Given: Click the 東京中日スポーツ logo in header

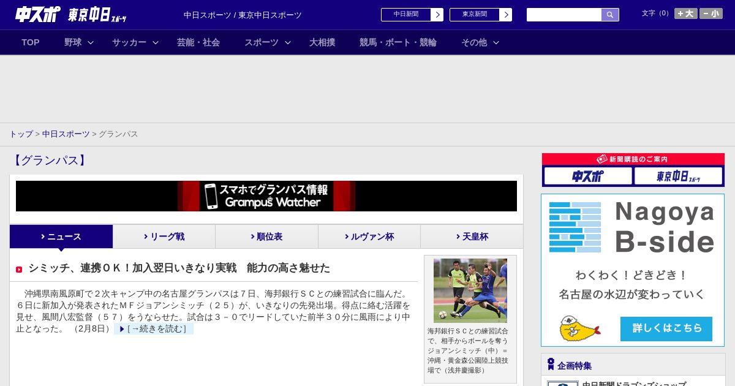Looking at the screenshot, I should [x=97, y=15].
